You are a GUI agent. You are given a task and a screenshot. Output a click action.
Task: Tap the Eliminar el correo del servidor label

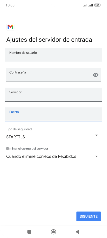[27, 148]
